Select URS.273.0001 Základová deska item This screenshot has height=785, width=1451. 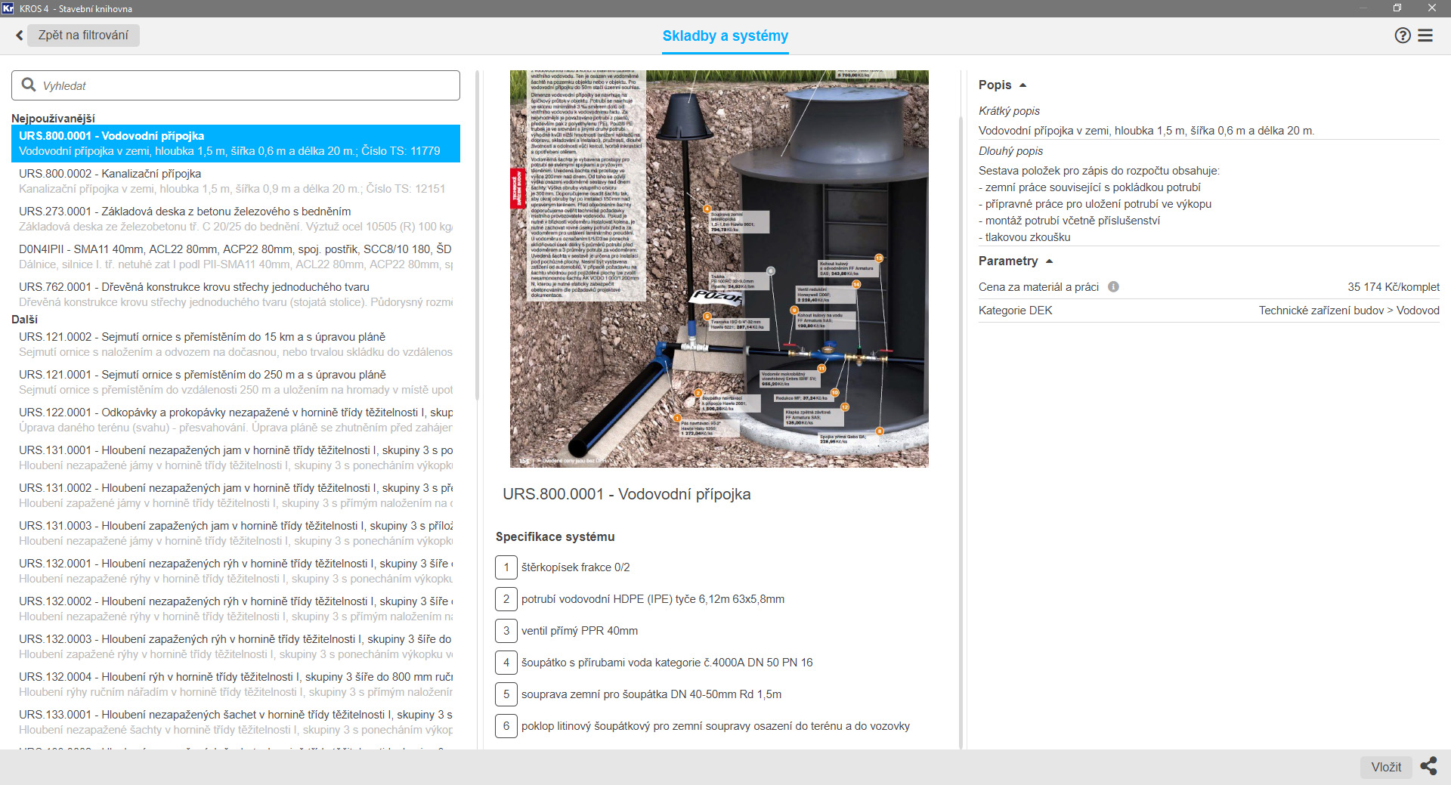235,219
